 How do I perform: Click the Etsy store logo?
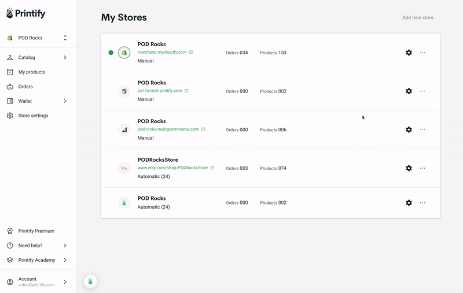[x=124, y=168]
